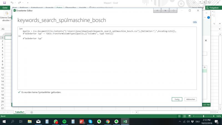Undo the last action in Excel
Viewport: 222px width, 125px height.
coord(12,2)
